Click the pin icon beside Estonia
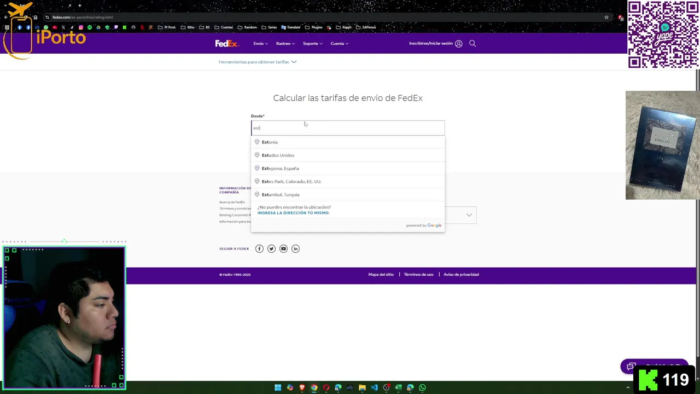The width and height of the screenshot is (700, 394). [256, 142]
